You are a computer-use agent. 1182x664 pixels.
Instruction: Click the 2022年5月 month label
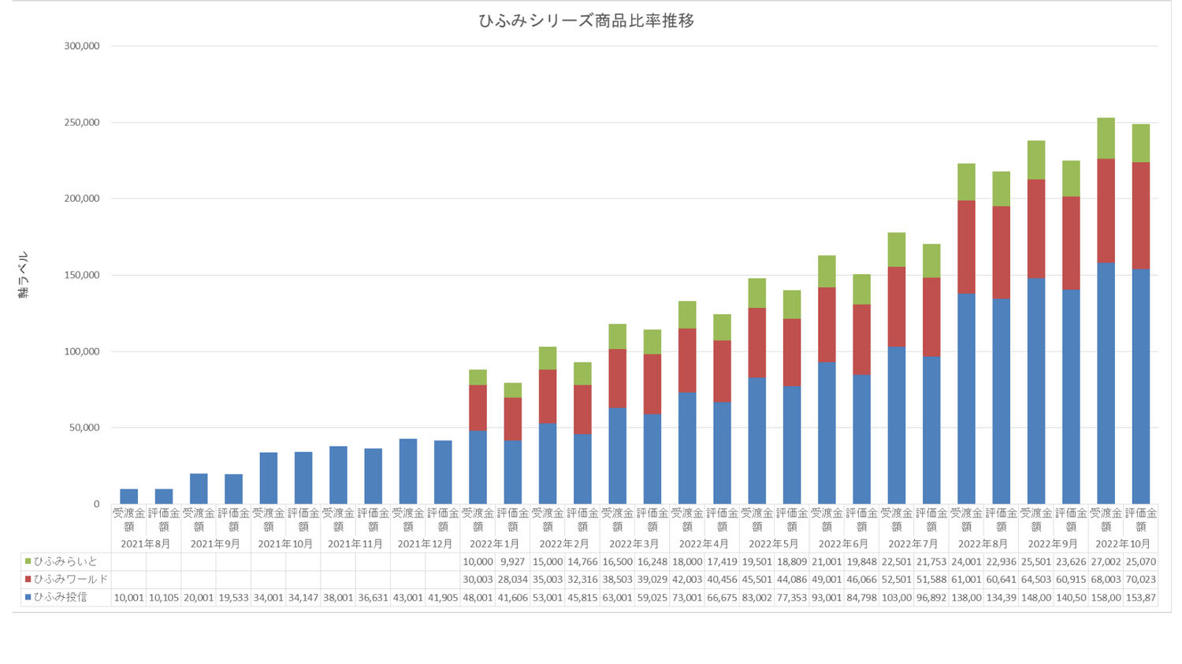tap(774, 544)
